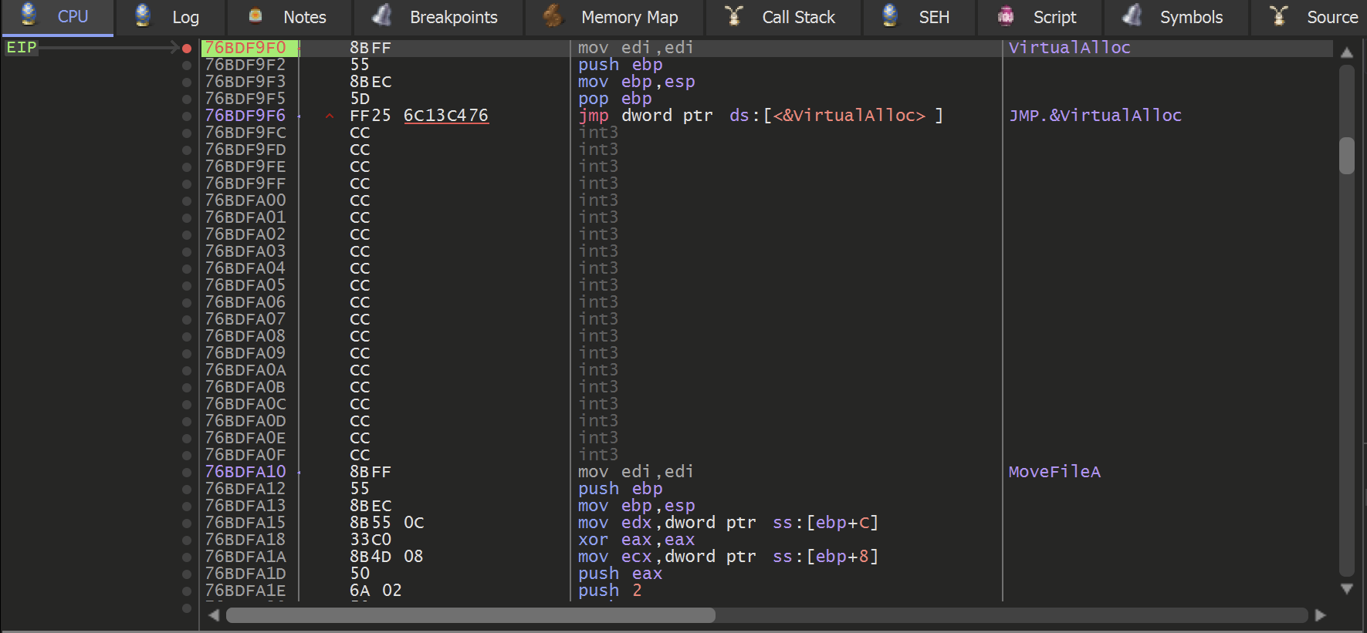Click the address 76BDFA10
Image resolution: width=1367 pixels, height=633 pixels.
245,472
